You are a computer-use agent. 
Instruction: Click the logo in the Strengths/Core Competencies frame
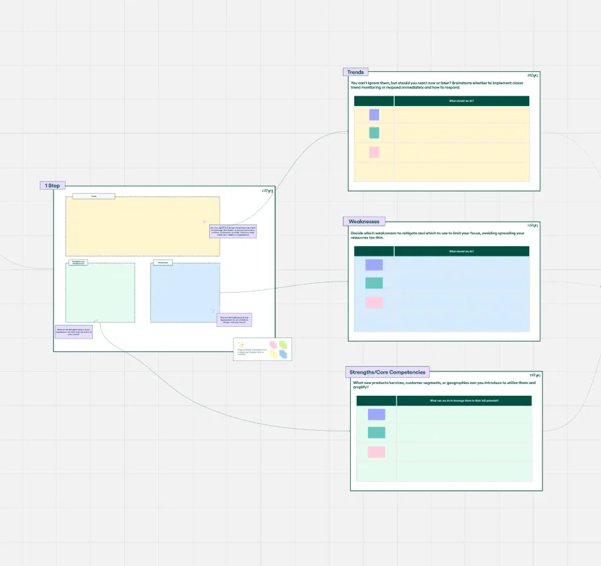533,376
